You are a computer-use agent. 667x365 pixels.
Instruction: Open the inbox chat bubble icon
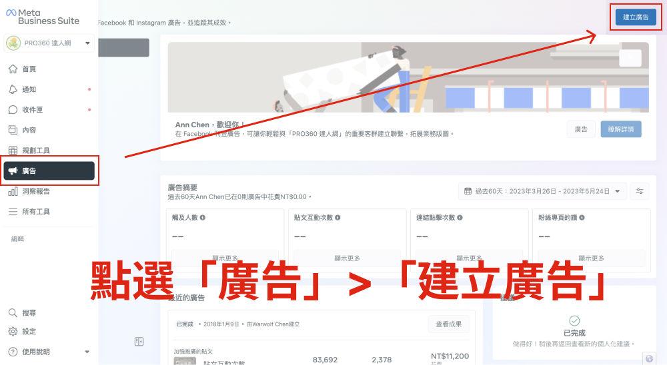point(13,110)
